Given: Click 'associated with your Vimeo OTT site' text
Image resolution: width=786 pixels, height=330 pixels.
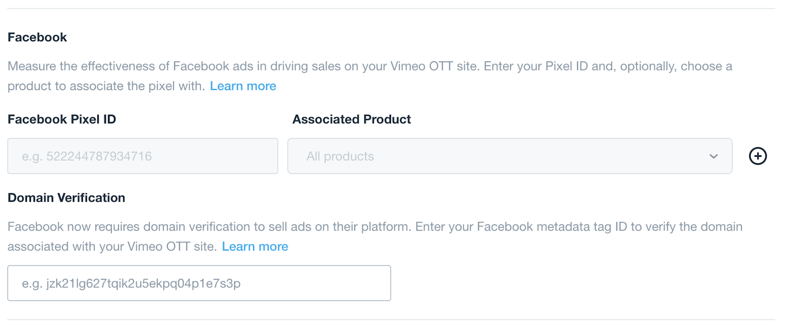Looking at the screenshot, I should (112, 246).
